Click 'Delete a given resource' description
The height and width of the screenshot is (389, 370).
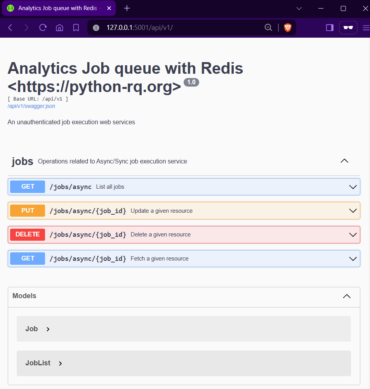pos(161,234)
